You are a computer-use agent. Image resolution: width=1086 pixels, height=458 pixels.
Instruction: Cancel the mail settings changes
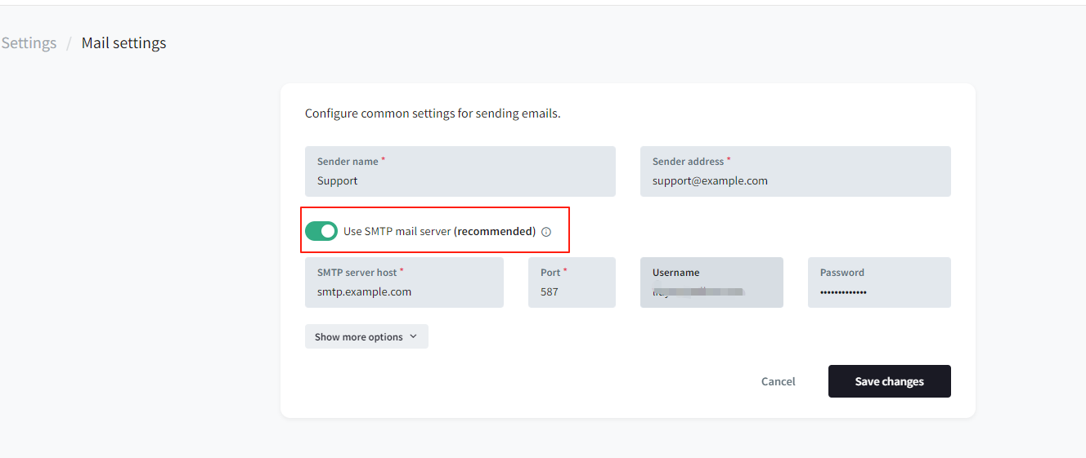click(779, 381)
